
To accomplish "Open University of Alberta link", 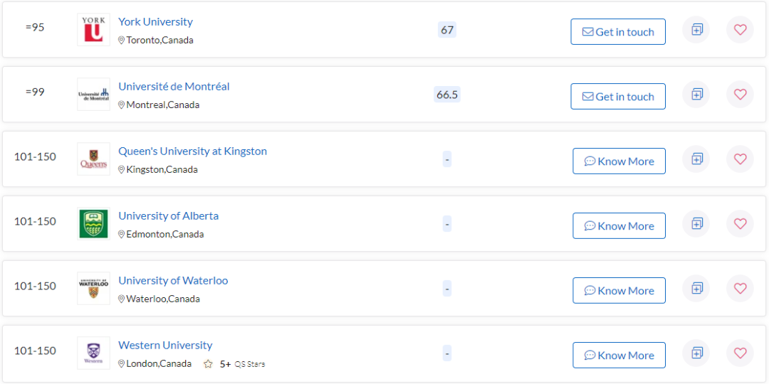I will pos(168,216).
